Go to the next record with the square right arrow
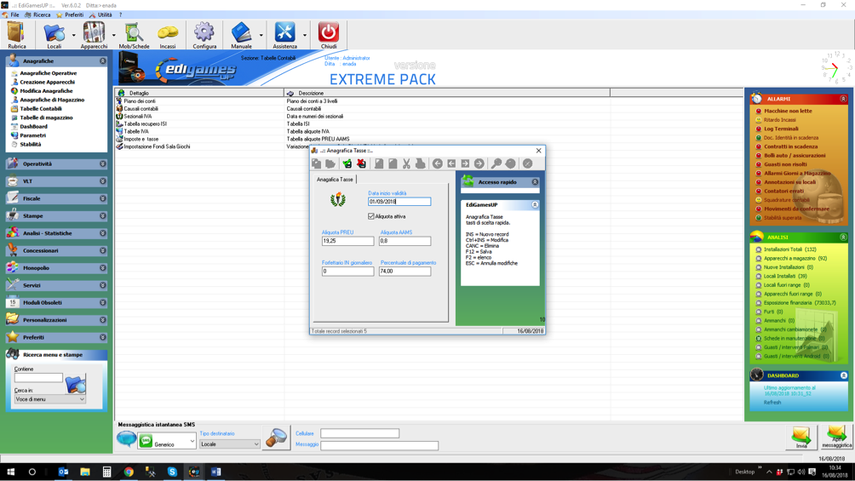The width and height of the screenshot is (855, 481). click(465, 163)
